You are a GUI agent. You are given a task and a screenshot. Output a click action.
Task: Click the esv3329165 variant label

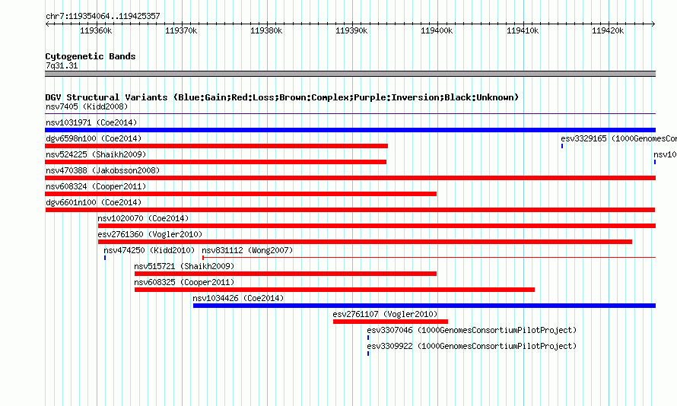(618, 138)
